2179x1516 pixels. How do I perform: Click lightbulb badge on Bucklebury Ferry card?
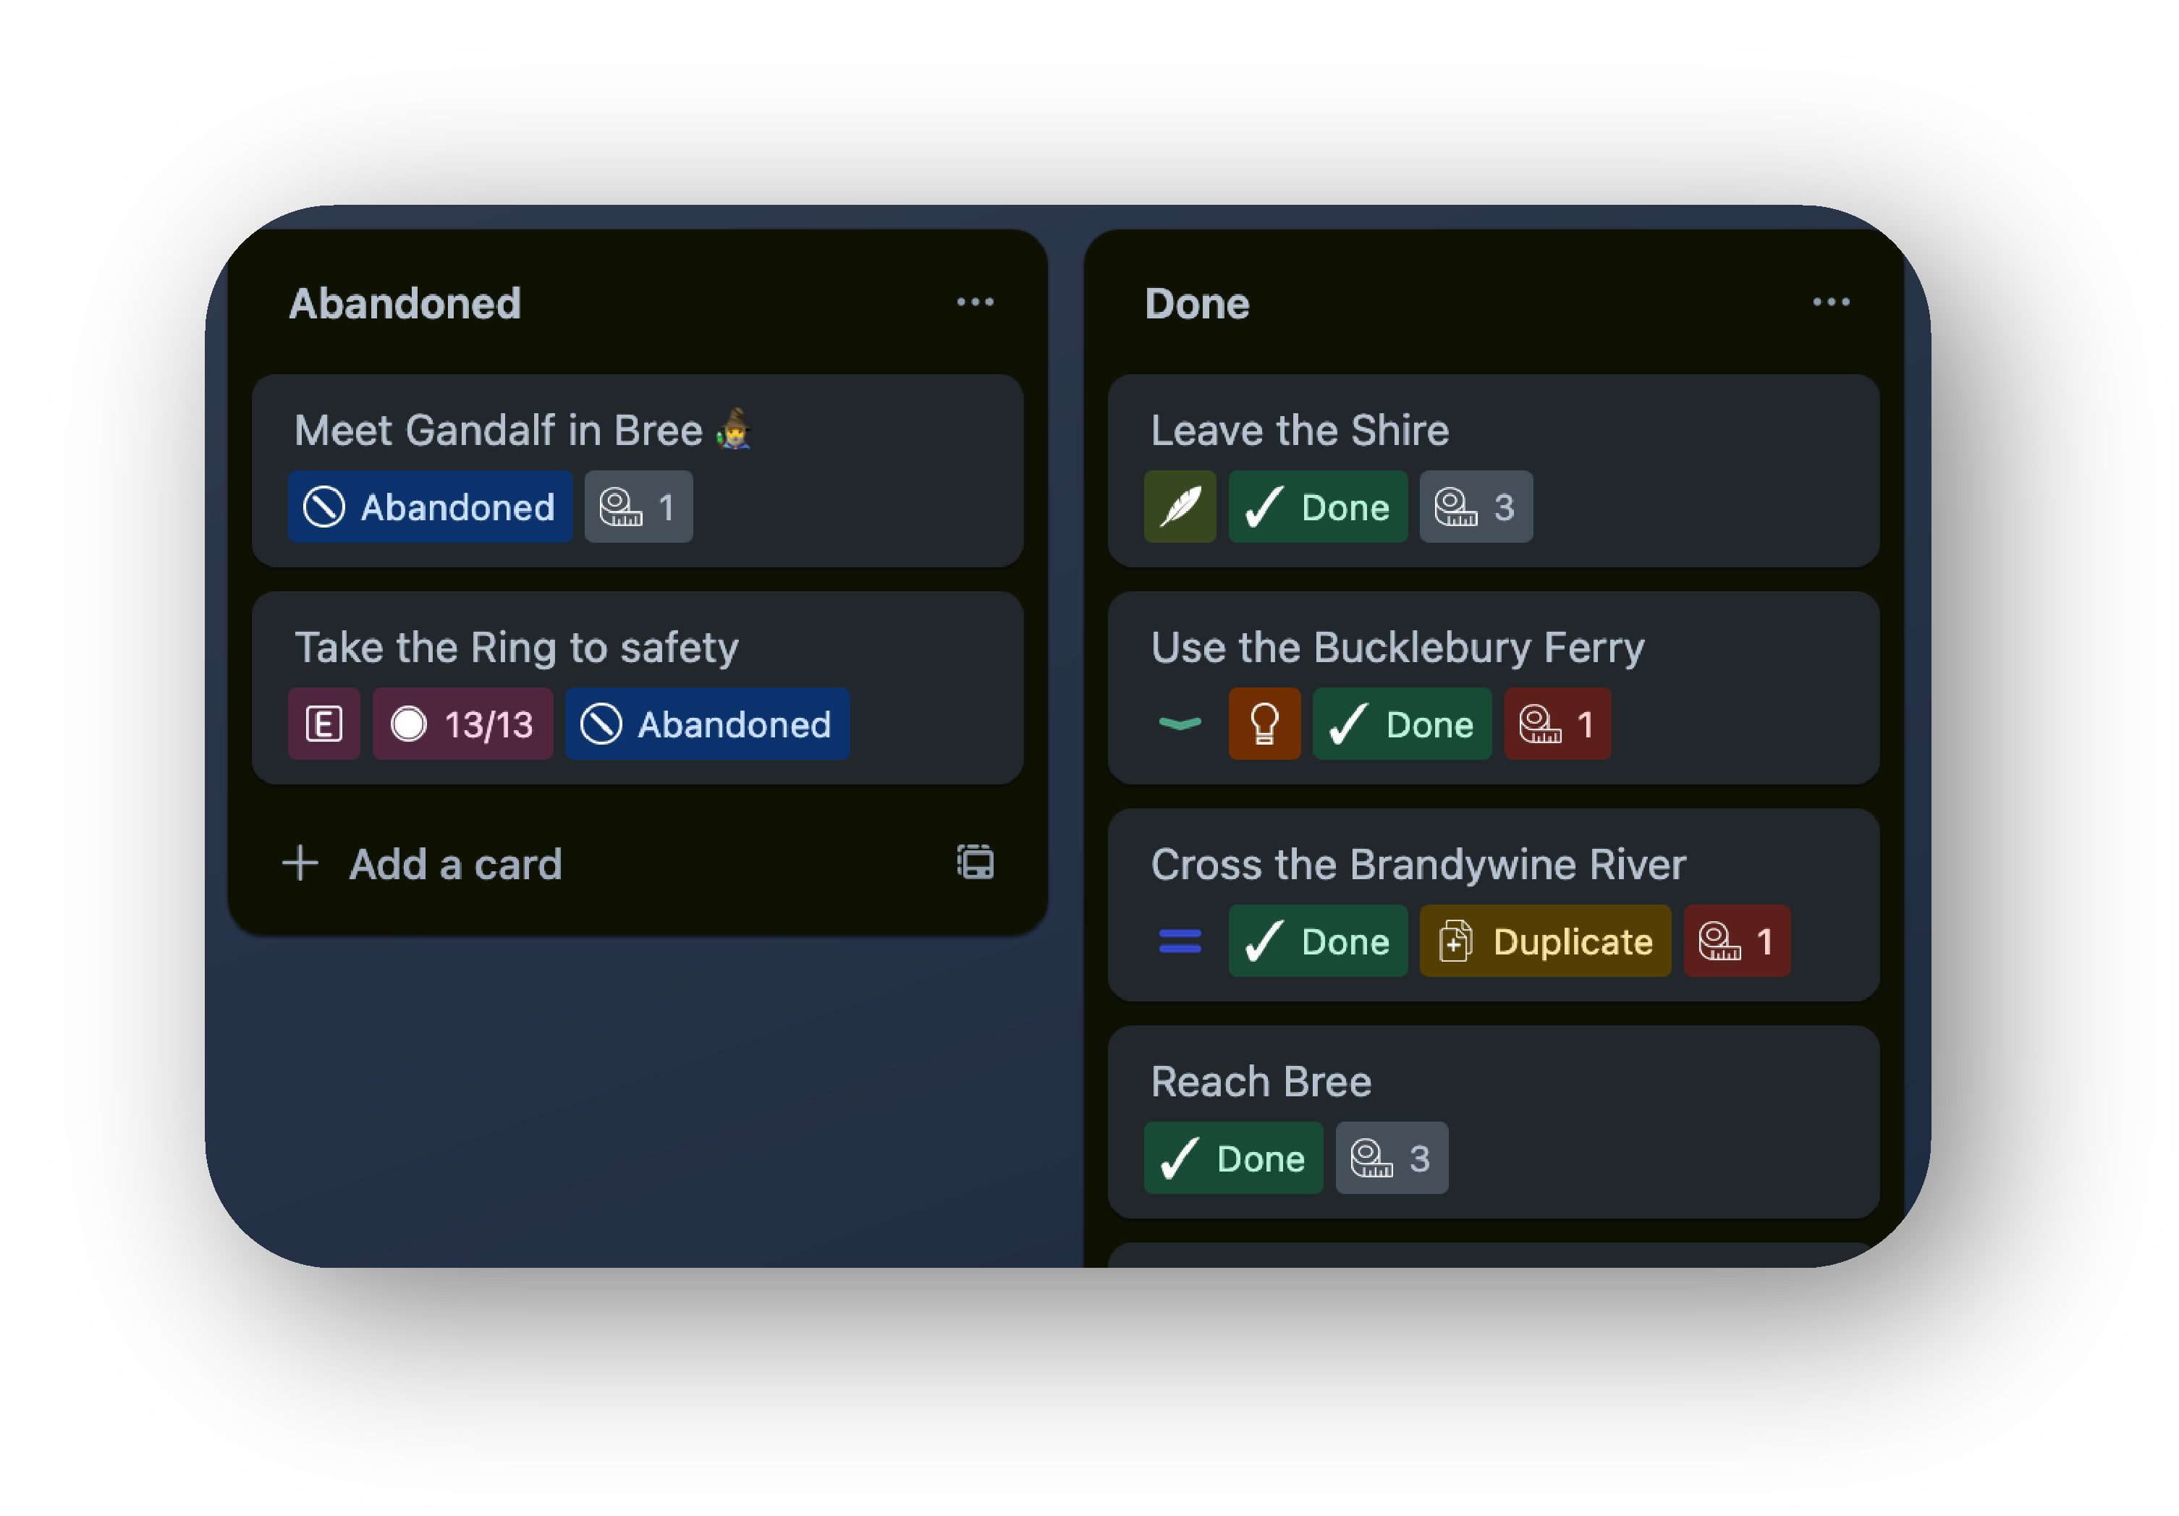click(x=1264, y=724)
